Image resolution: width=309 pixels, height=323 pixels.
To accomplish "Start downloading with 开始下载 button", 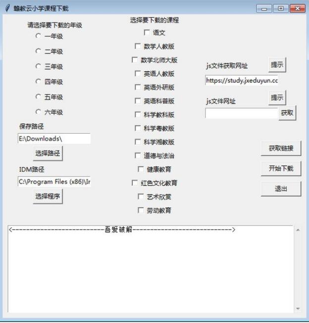I will pos(281,168).
